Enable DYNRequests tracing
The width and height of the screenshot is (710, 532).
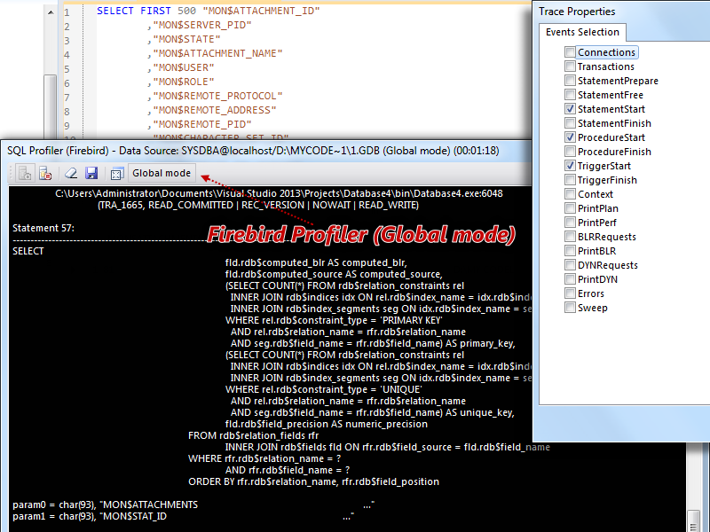tap(570, 265)
